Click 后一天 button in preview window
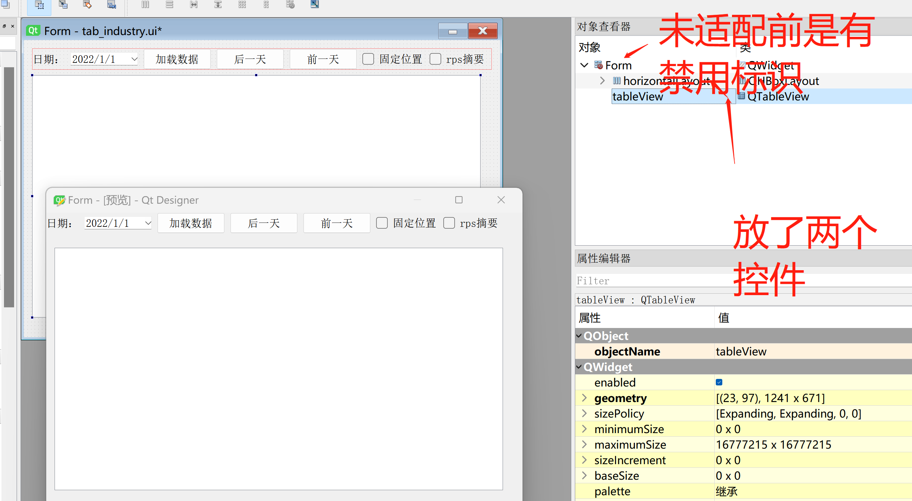This screenshot has height=501, width=912. click(x=264, y=223)
